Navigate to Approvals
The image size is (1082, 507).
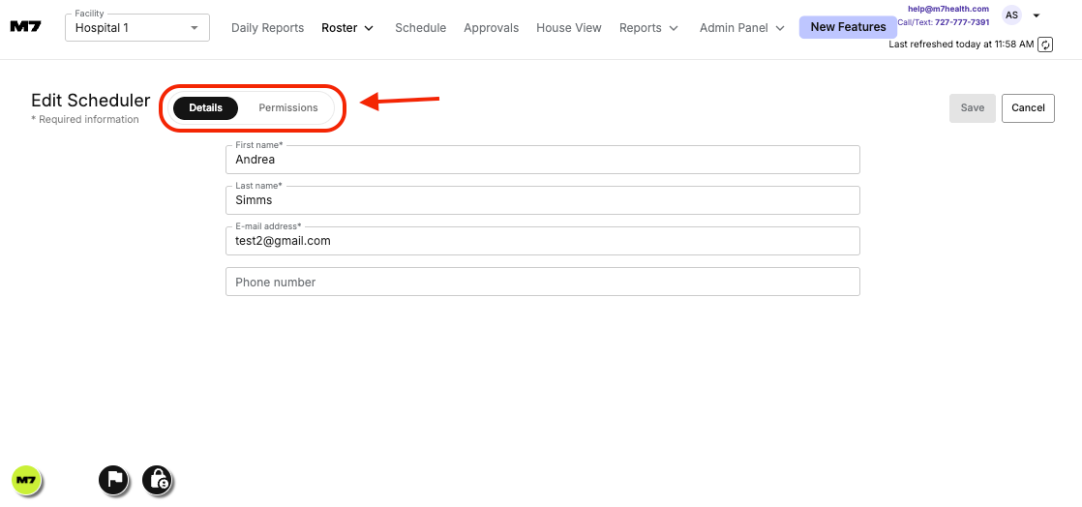coord(491,28)
